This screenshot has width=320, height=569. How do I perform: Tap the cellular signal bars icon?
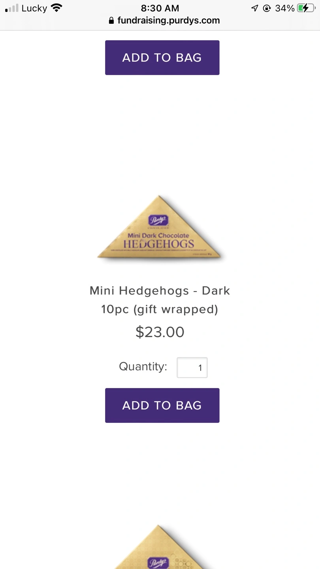(12, 8)
